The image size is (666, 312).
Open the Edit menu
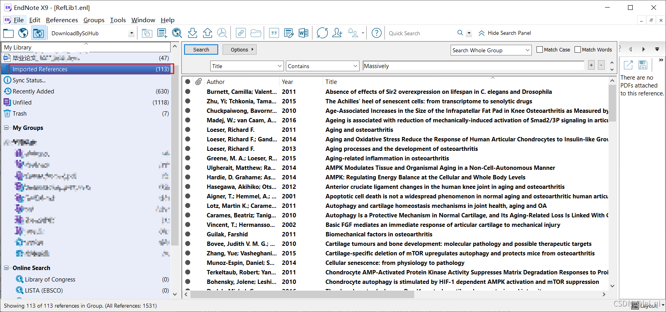[x=35, y=20]
